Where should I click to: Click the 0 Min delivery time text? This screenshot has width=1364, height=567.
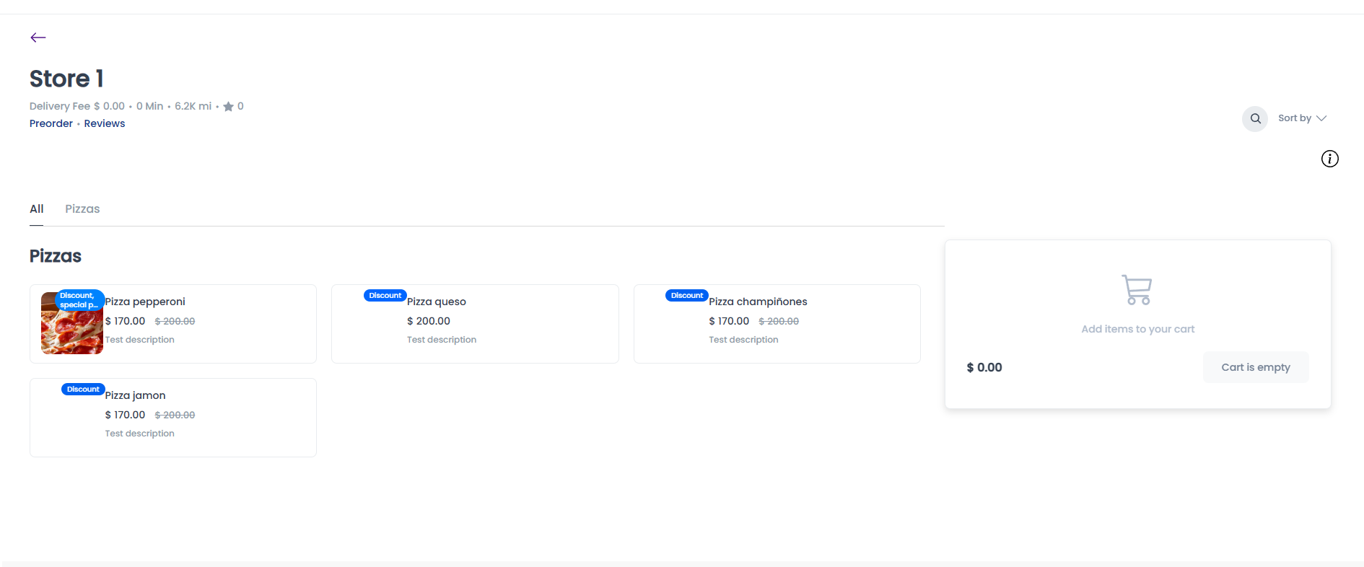150,106
